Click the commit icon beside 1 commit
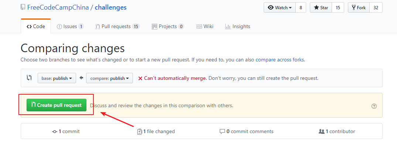The image size is (397, 142). point(54,132)
